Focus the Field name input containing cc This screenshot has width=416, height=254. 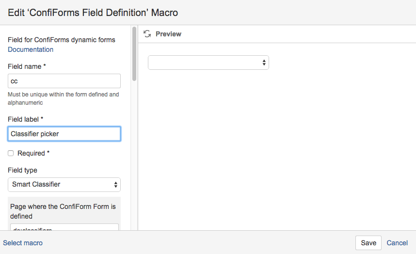click(x=64, y=81)
